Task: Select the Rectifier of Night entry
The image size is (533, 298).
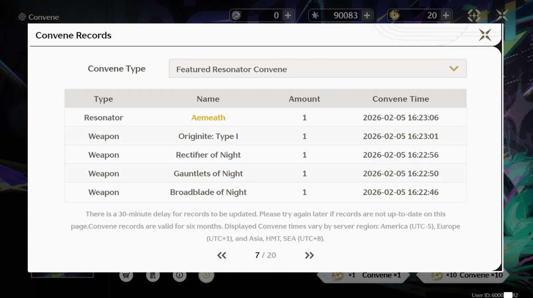Action: [x=208, y=155]
